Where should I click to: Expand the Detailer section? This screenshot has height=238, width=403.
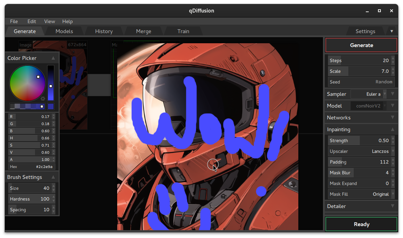click(393, 206)
